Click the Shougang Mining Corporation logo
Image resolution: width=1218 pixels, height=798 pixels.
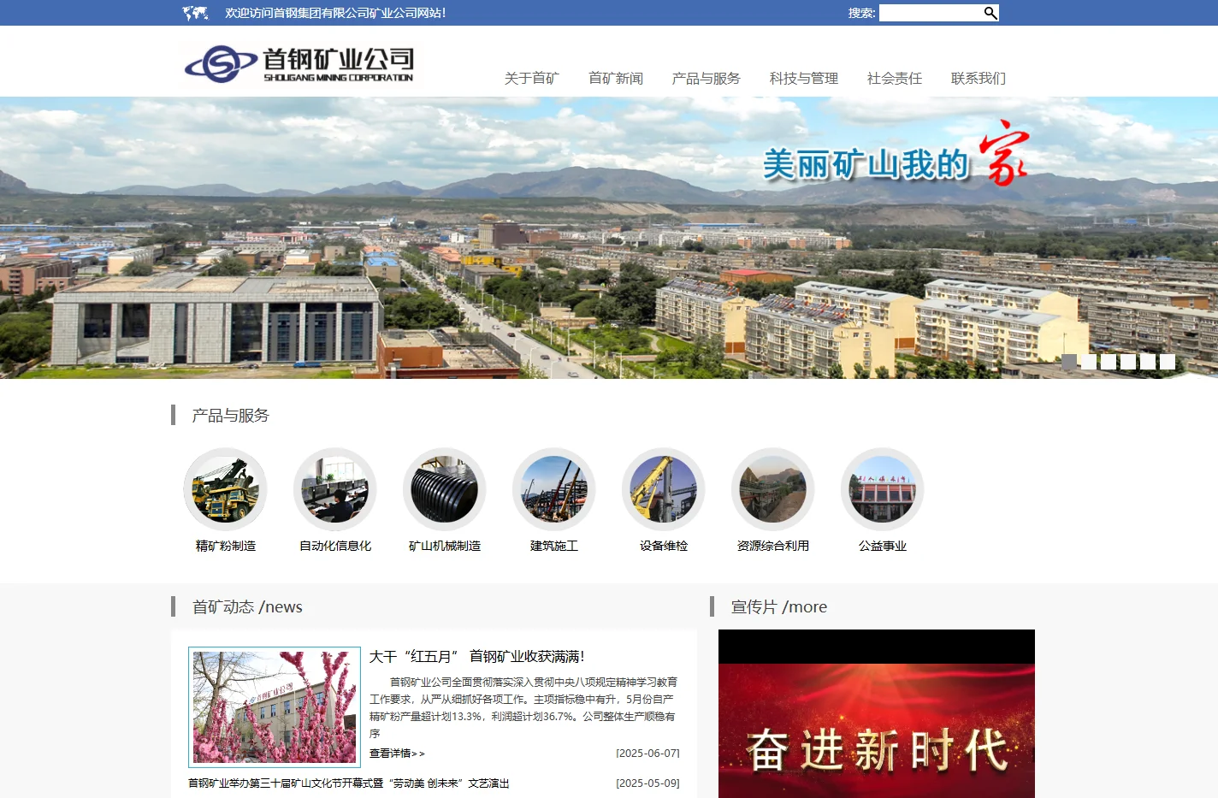point(299,64)
